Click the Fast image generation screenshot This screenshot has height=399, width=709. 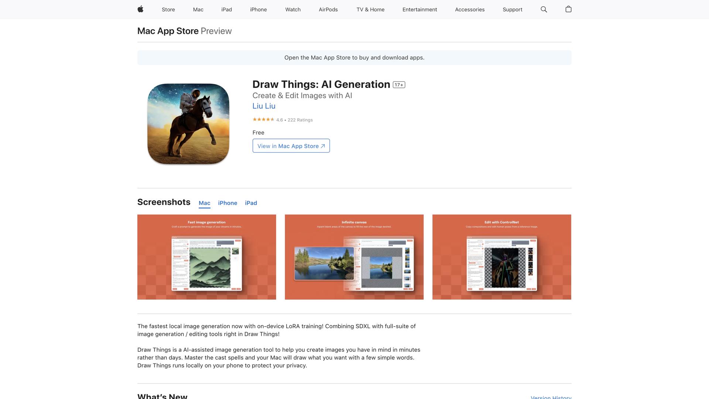(x=206, y=257)
